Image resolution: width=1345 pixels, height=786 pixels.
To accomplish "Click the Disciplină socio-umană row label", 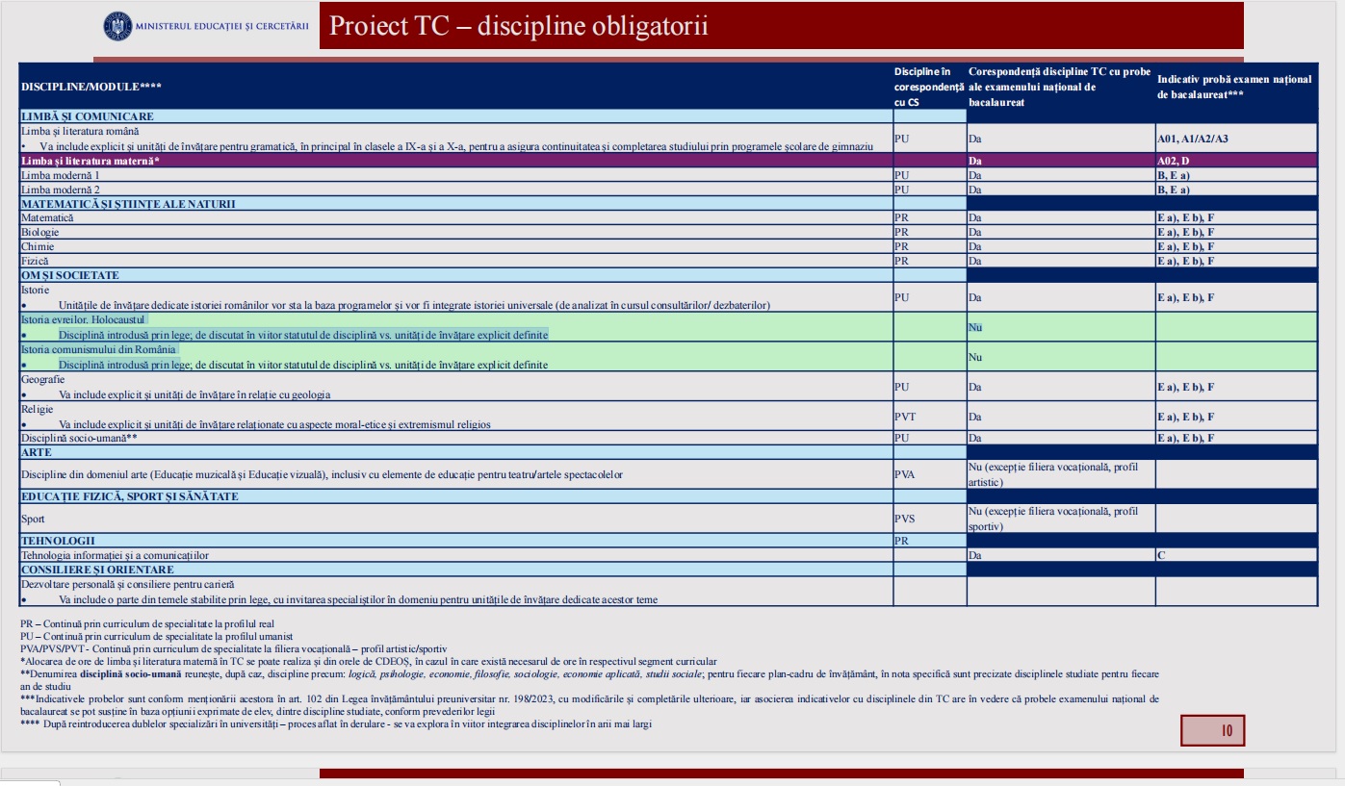I will click(79, 438).
